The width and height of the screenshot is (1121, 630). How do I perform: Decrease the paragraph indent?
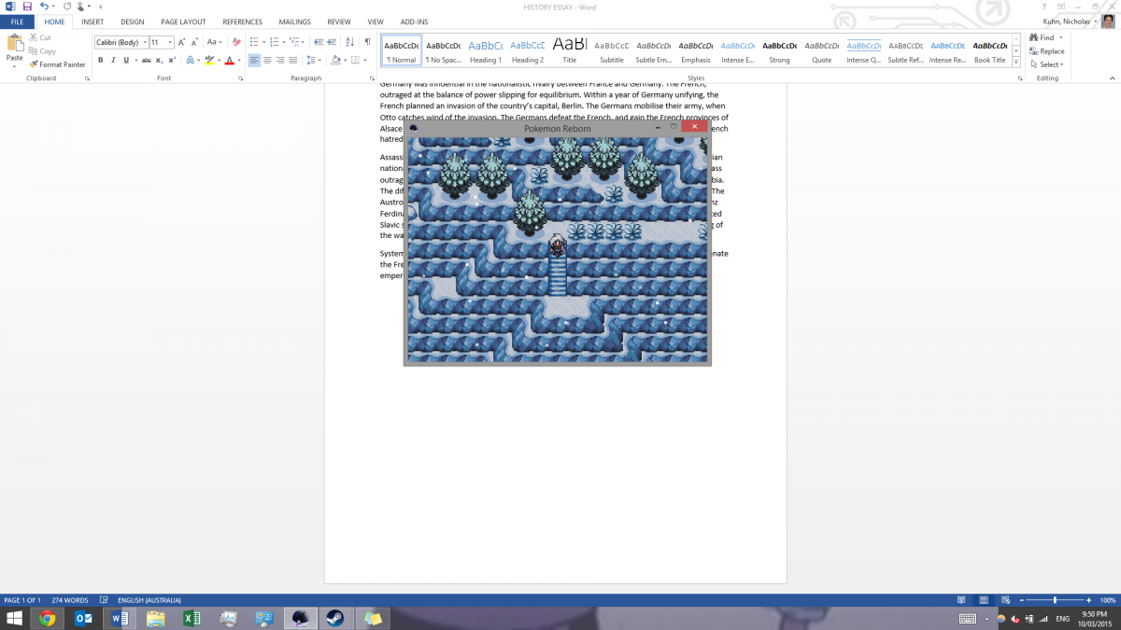[x=319, y=42]
